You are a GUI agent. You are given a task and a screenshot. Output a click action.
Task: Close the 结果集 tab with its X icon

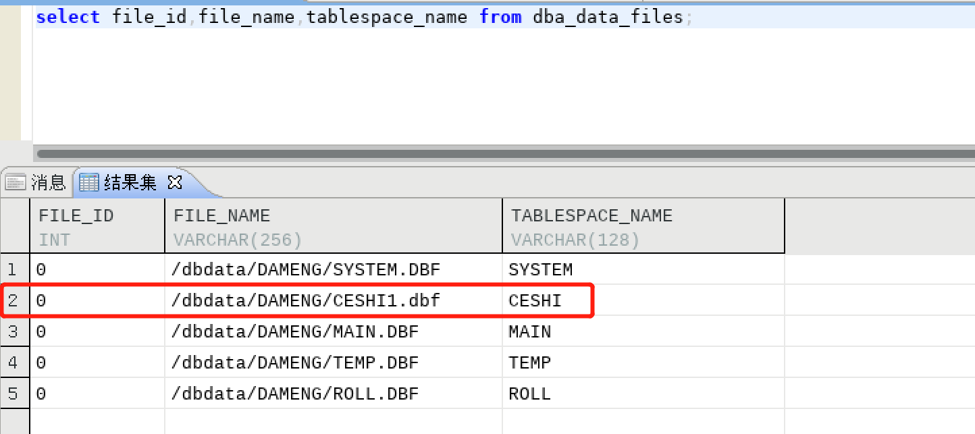[x=174, y=182]
